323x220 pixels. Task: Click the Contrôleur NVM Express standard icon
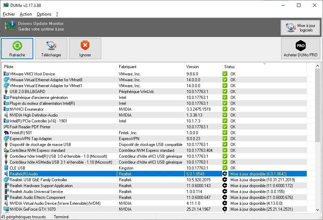[x=6, y=150]
